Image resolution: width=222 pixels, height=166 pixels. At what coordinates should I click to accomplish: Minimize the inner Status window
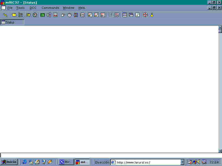210,8
